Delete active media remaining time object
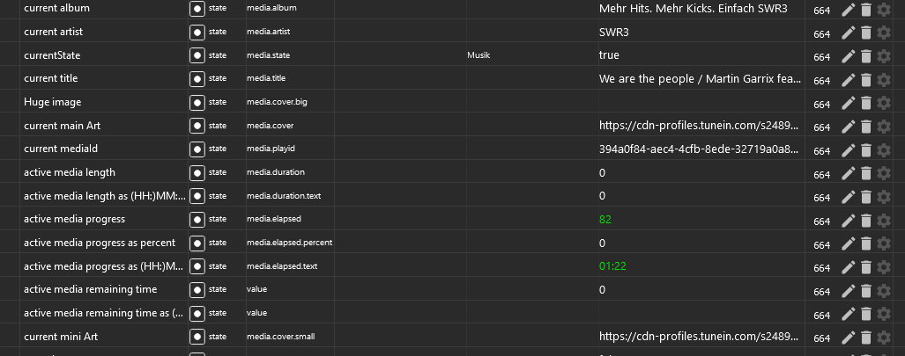The width and height of the screenshot is (905, 356). 865,290
